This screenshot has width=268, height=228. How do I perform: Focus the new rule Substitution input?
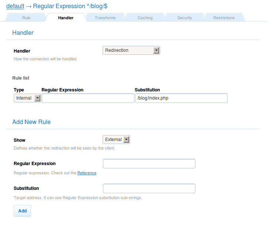click(149, 188)
